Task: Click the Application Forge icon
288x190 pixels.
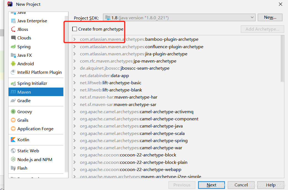Action: click(13, 129)
